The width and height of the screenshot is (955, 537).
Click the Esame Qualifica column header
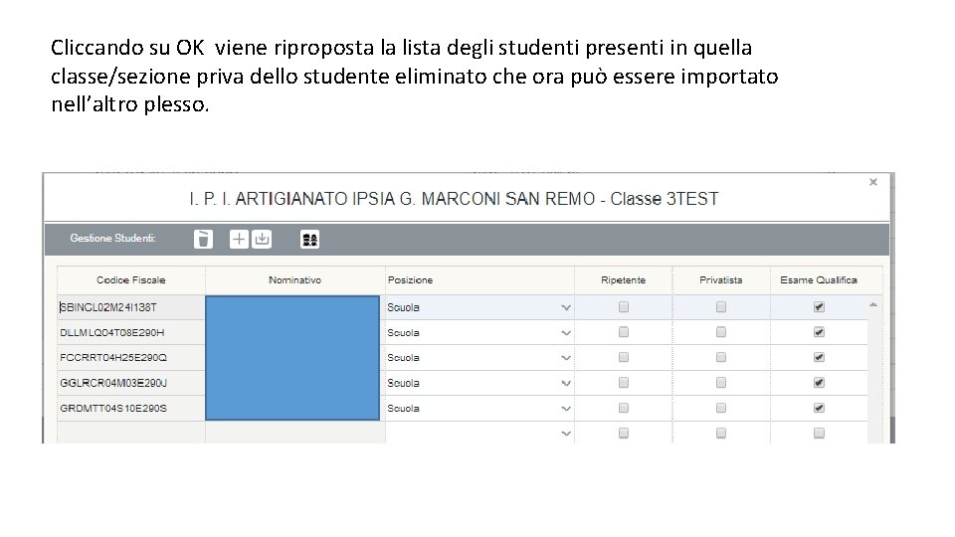pyautogui.click(x=818, y=280)
